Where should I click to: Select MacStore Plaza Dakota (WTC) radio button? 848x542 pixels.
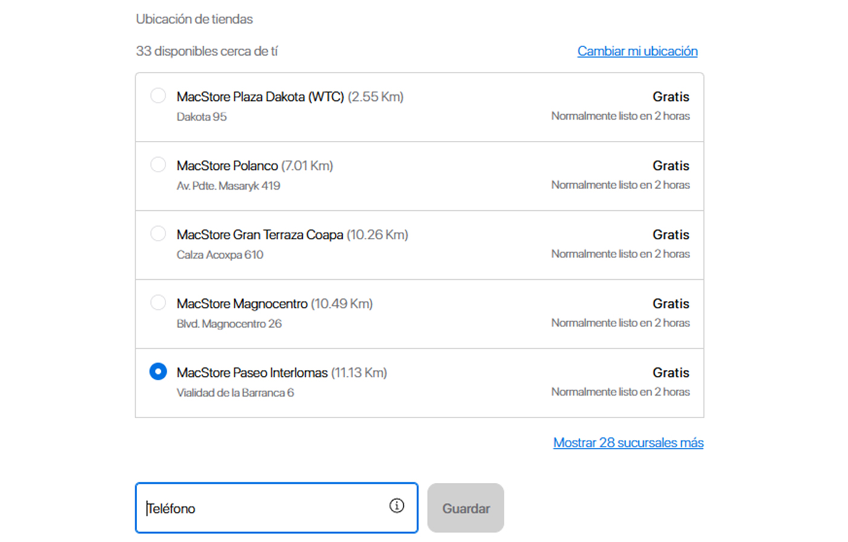(158, 95)
